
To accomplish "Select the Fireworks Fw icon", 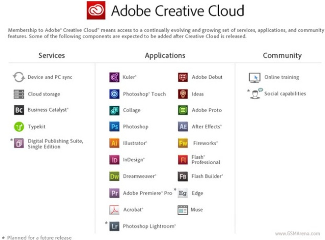I will tap(183, 143).
